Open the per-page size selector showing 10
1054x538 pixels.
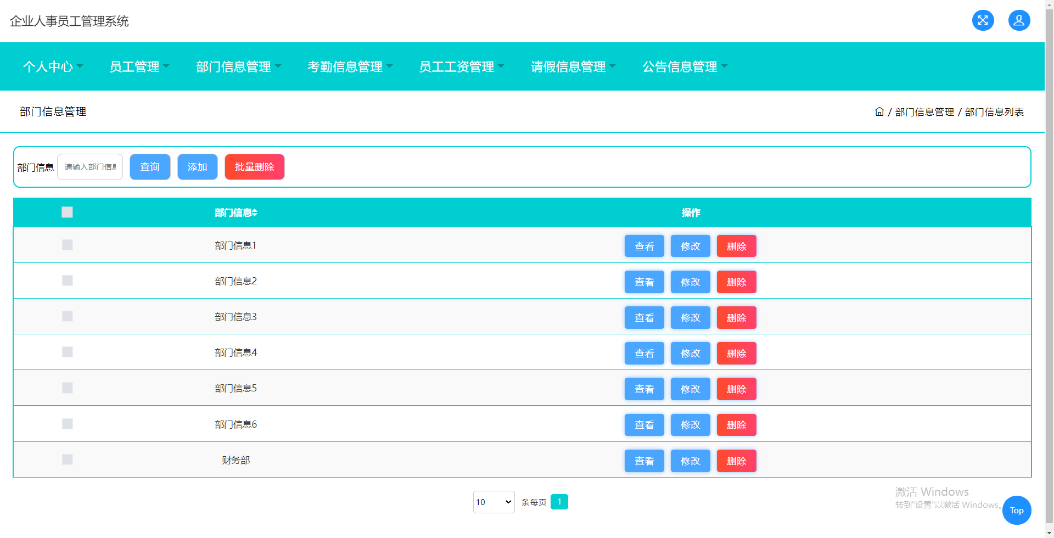[493, 502]
